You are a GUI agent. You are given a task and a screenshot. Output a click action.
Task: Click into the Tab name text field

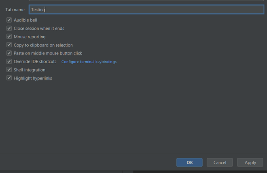pyautogui.click(x=146, y=10)
